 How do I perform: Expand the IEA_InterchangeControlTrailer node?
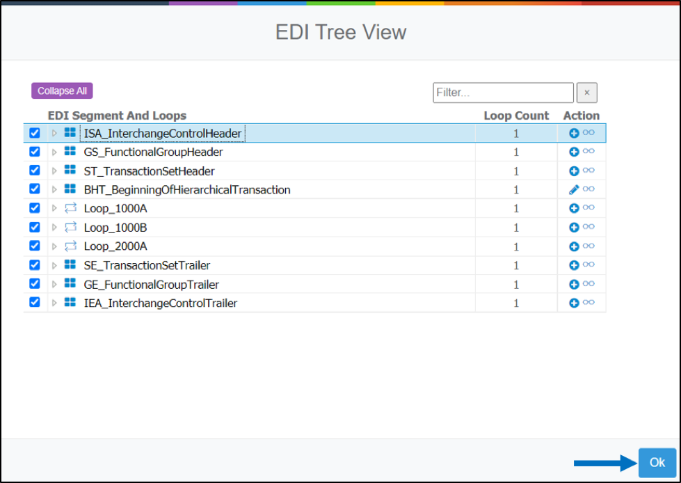pyautogui.click(x=54, y=303)
